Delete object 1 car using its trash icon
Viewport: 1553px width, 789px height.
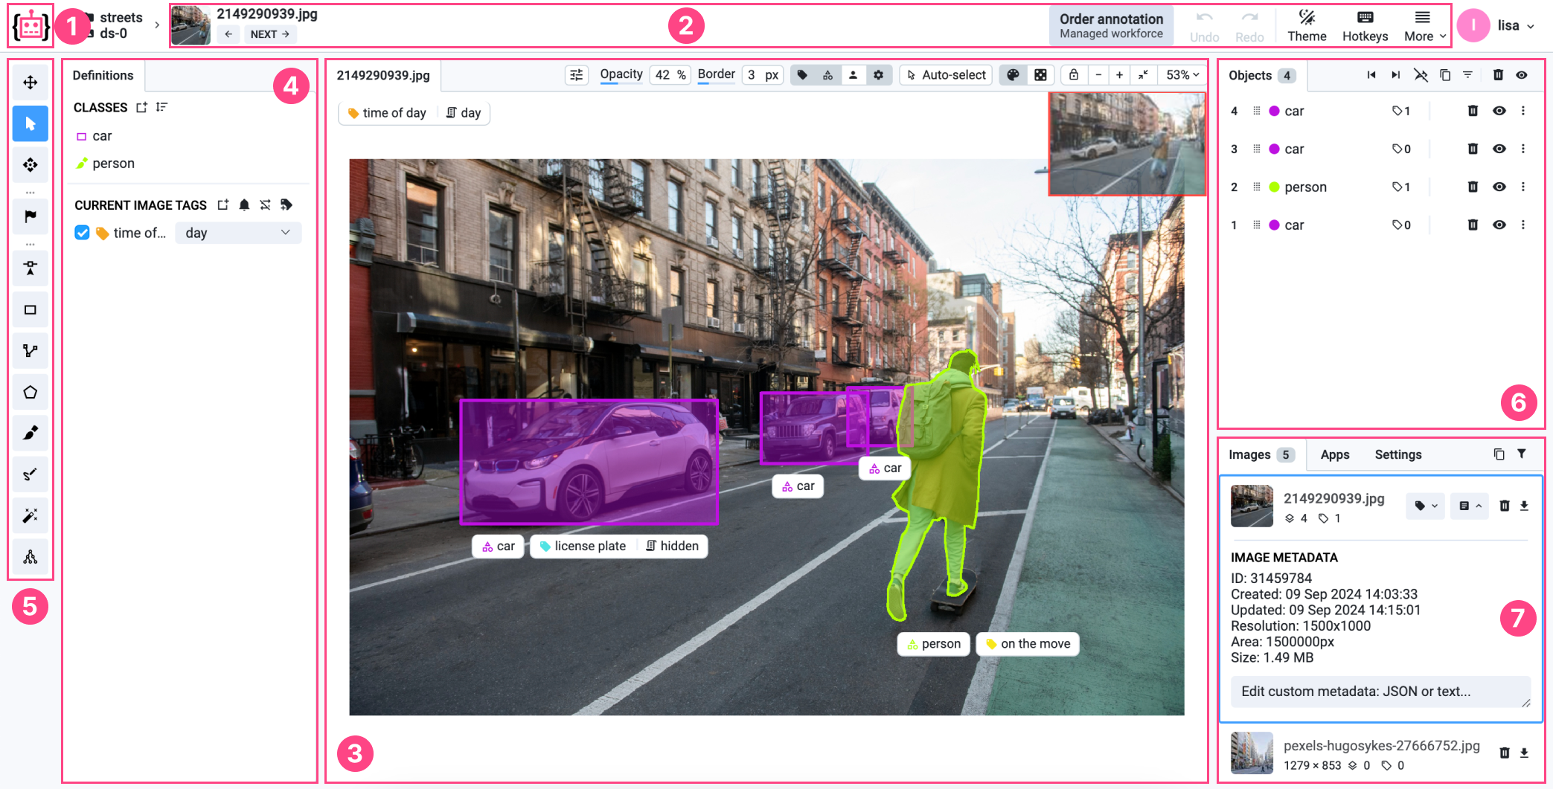click(x=1473, y=225)
